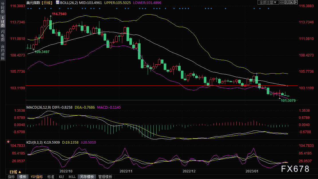Image resolution: width=318 pixels, height=179 pixels.
Task: Open the 日线 bracket label in chart title
Action: [x=46, y=2]
